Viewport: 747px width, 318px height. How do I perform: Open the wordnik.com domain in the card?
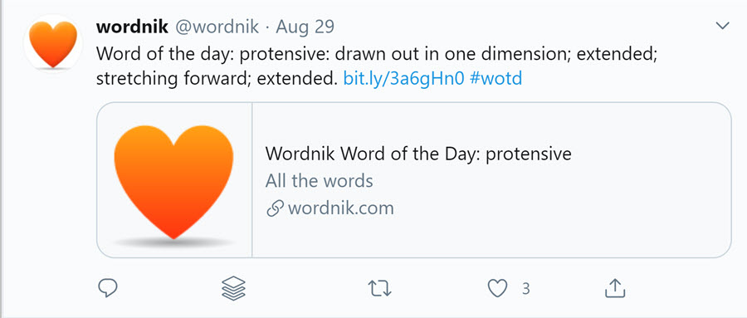pyautogui.click(x=340, y=208)
